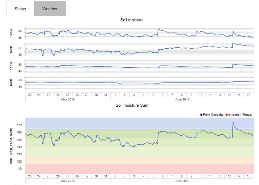Screen dimensions: 259x185
Task: Click the blue Field Capacity legend dot
Action: click(x=201, y=115)
